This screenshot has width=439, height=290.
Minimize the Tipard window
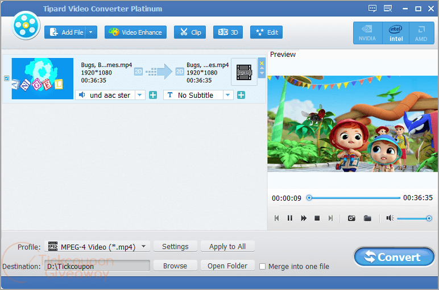point(405,9)
